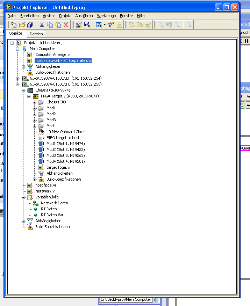
Task: Switch to the Dateien tab
Action: (x=36, y=34)
